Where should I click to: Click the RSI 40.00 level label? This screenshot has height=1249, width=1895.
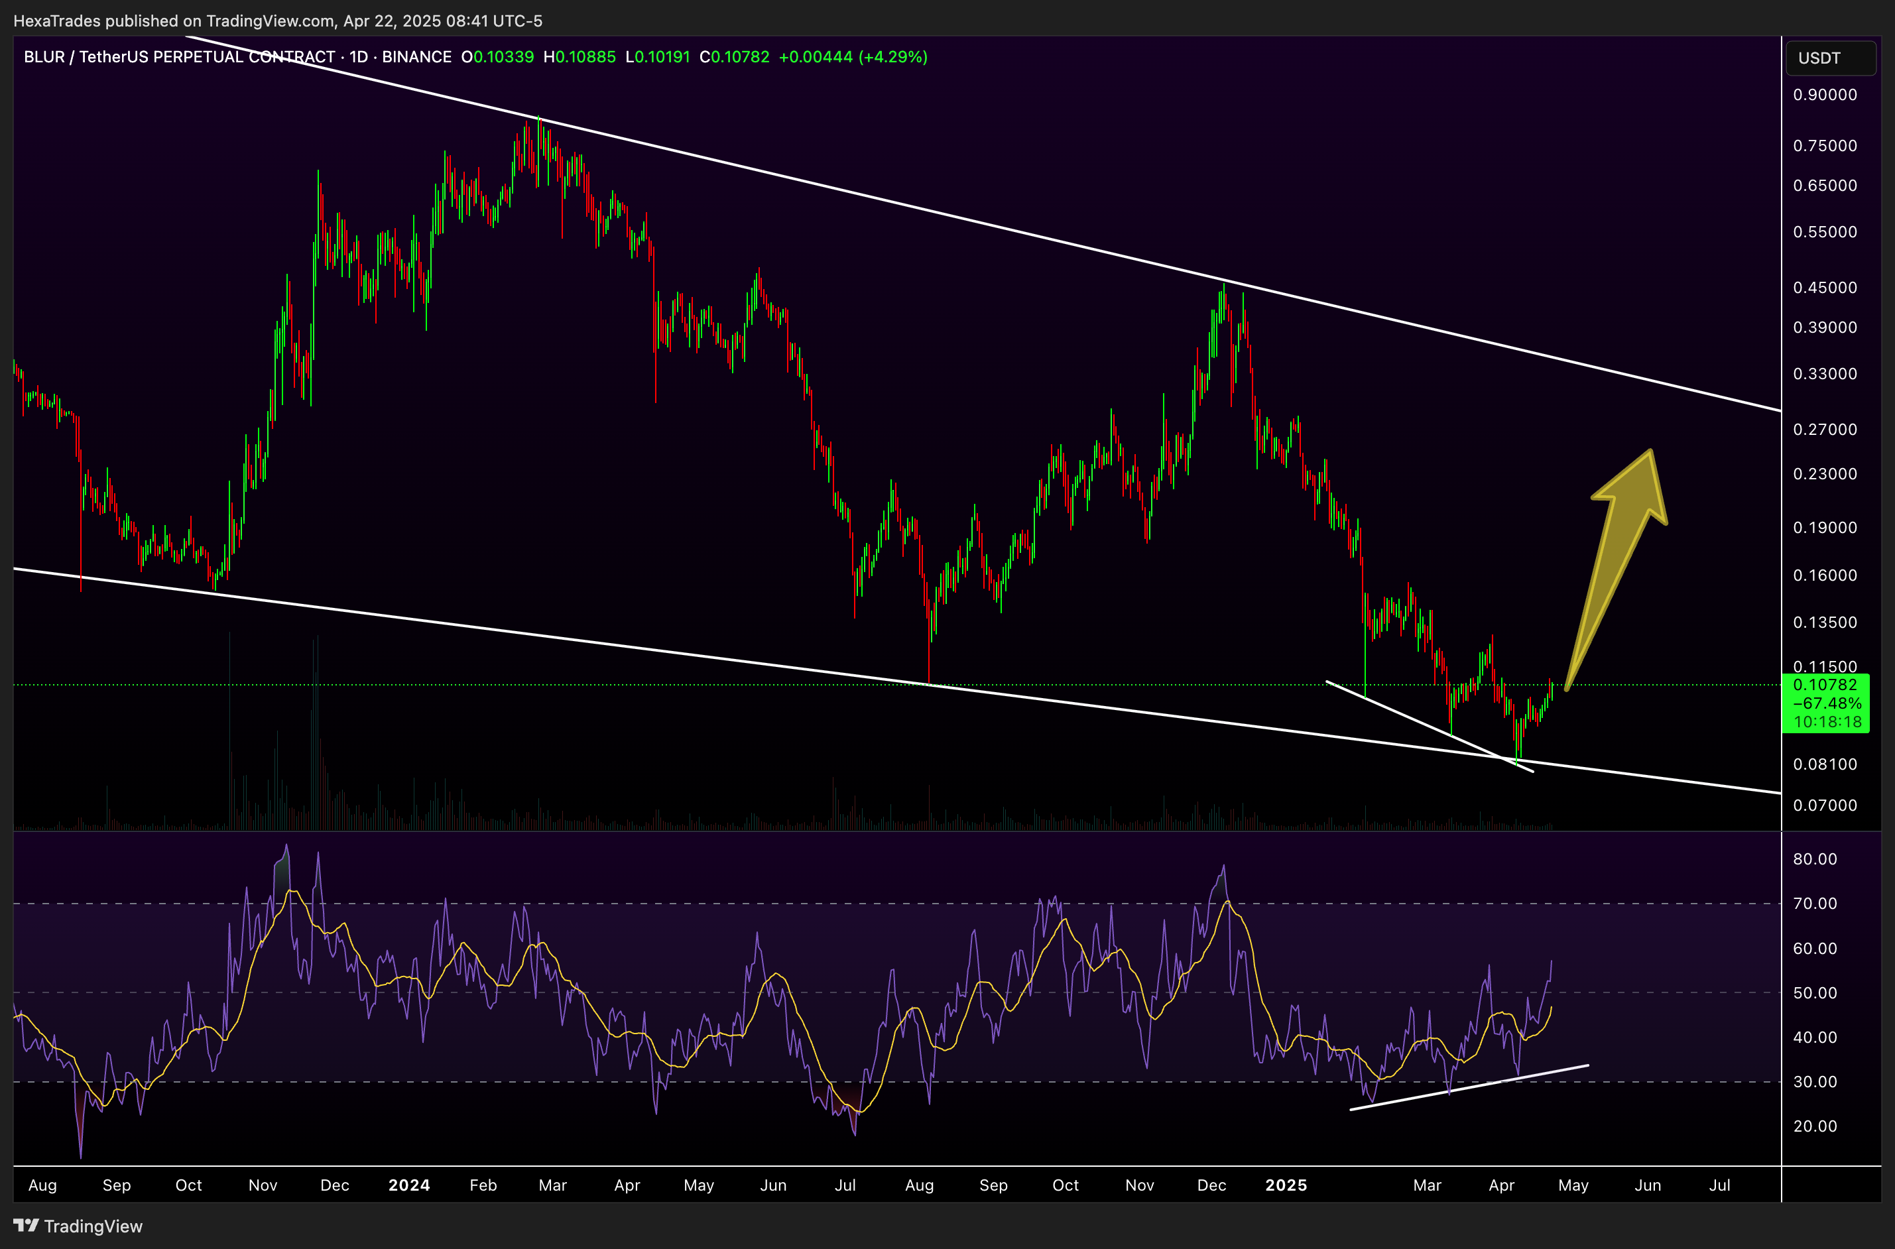1815,1037
